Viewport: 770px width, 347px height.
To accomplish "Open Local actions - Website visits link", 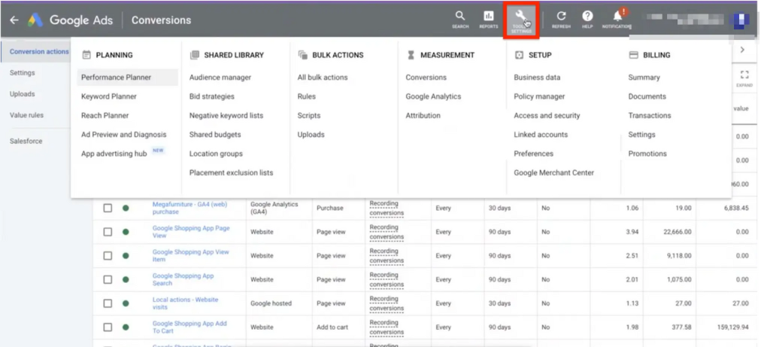I will (x=185, y=303).
